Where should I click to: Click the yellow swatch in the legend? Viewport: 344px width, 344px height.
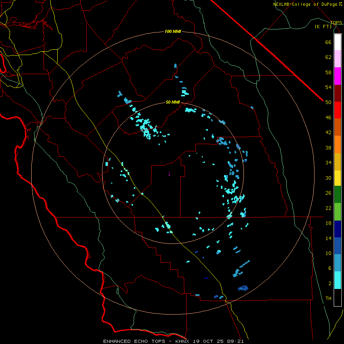coord(338,178)
